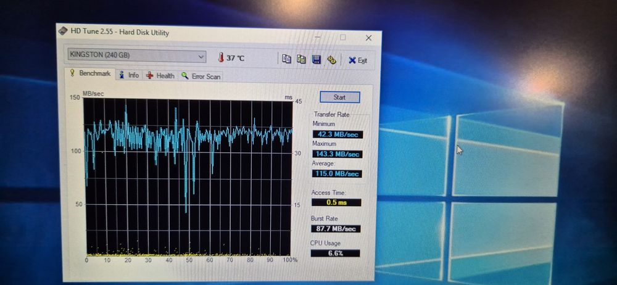Click the HD Tune title bar icon

(63, 31)
